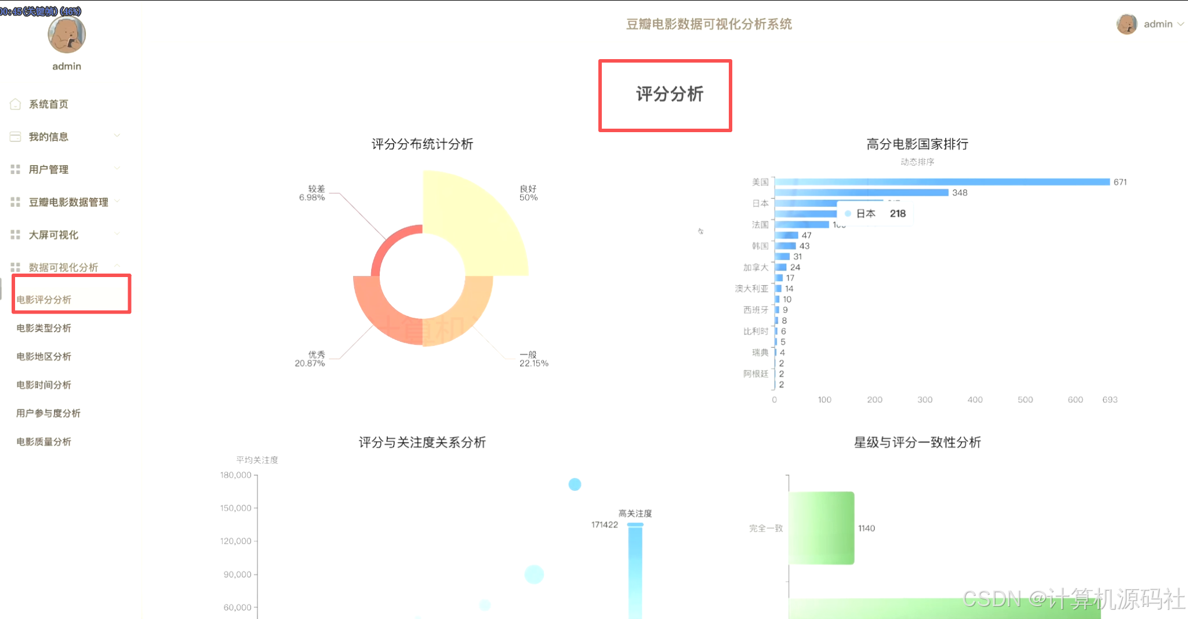This screenshot has height=619, width=1188.
Task: Switch to 电影地区分析
Action: 43,356
